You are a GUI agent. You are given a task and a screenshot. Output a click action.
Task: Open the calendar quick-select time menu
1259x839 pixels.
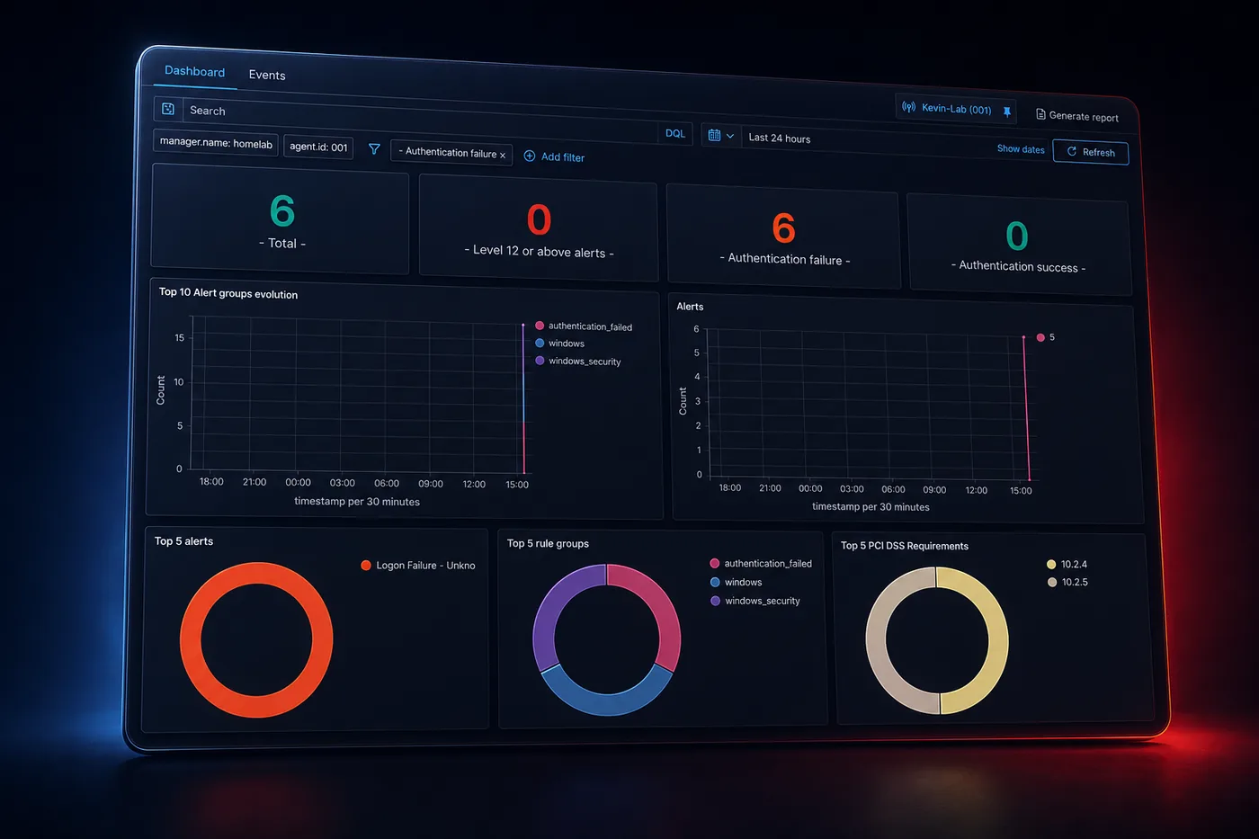click(721, 136)
